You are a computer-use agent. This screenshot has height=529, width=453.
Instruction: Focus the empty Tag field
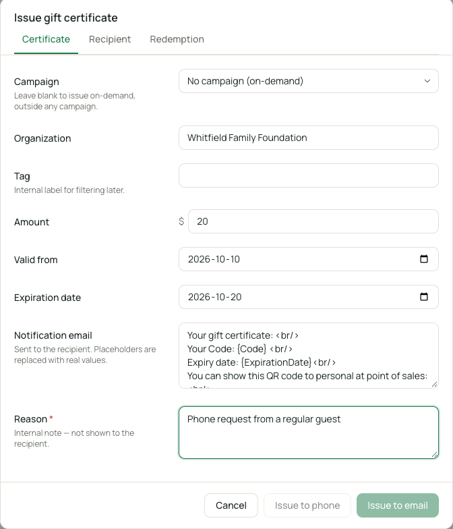309,175
